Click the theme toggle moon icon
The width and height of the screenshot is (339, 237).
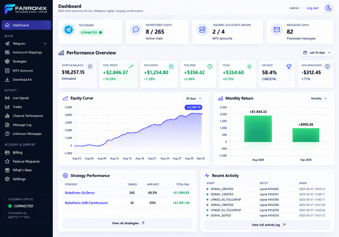point(328,8)
